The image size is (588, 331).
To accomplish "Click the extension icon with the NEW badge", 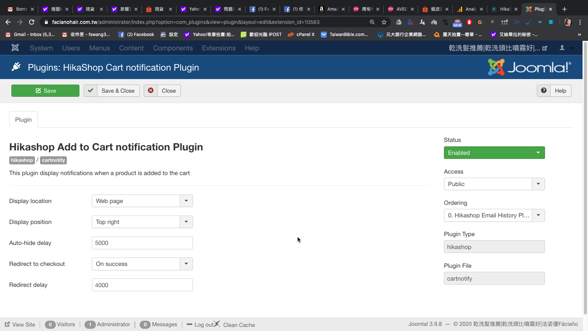I will click(458, 23).
